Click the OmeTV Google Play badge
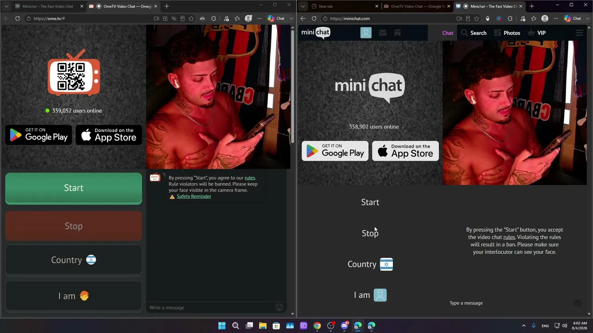The height and width of the screenshot is (333, 593). click(x=39, y=135)
